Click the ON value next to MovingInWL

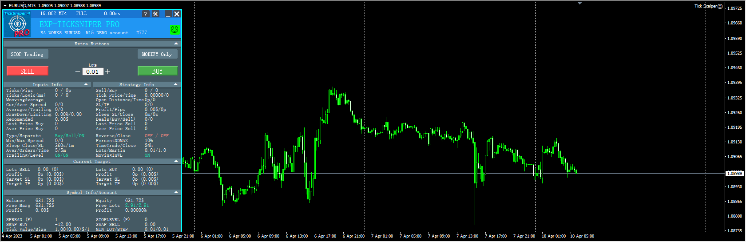pos(147,155)
